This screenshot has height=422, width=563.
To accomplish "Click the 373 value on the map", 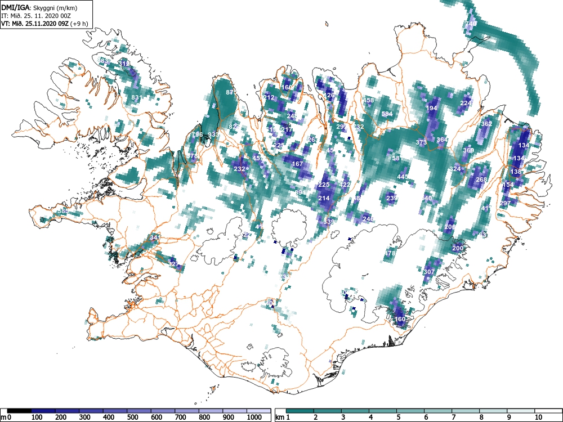I will pos(421,142).
